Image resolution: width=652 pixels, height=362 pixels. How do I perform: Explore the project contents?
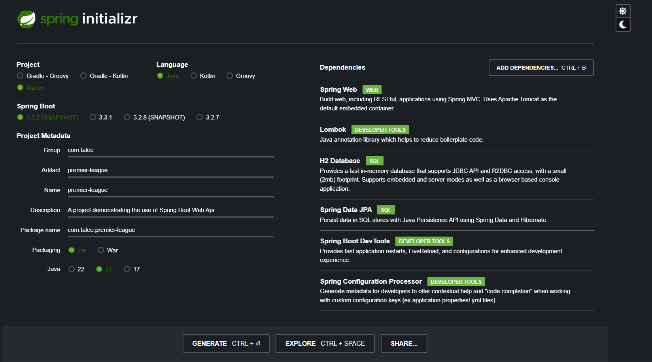pos(325,343)
